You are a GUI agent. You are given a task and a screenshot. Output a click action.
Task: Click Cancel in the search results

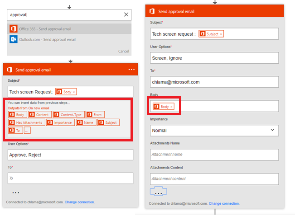pos(123,51)
